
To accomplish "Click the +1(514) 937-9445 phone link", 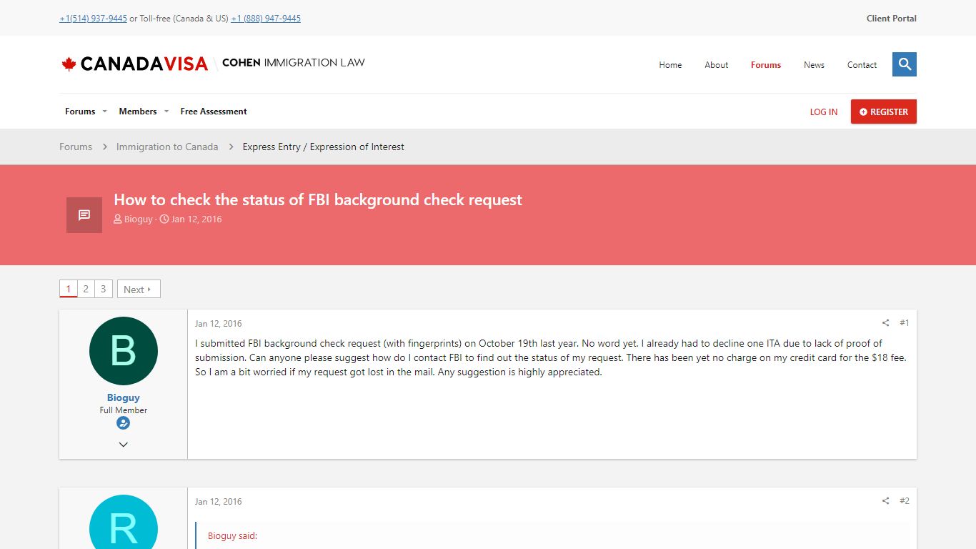I will [x=93, y=19].
